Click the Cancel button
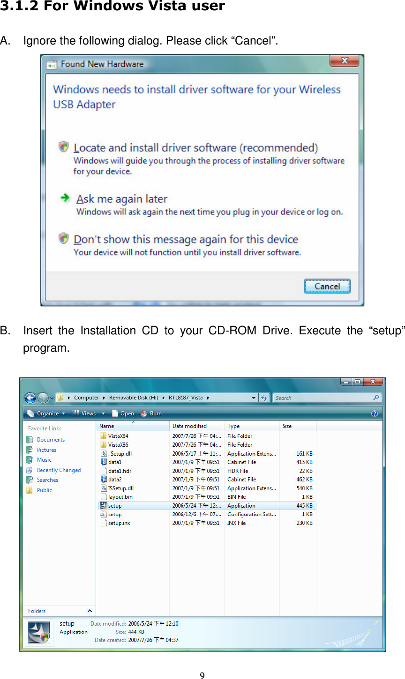Screen dimensions: 405x679 tap(327, 286)
